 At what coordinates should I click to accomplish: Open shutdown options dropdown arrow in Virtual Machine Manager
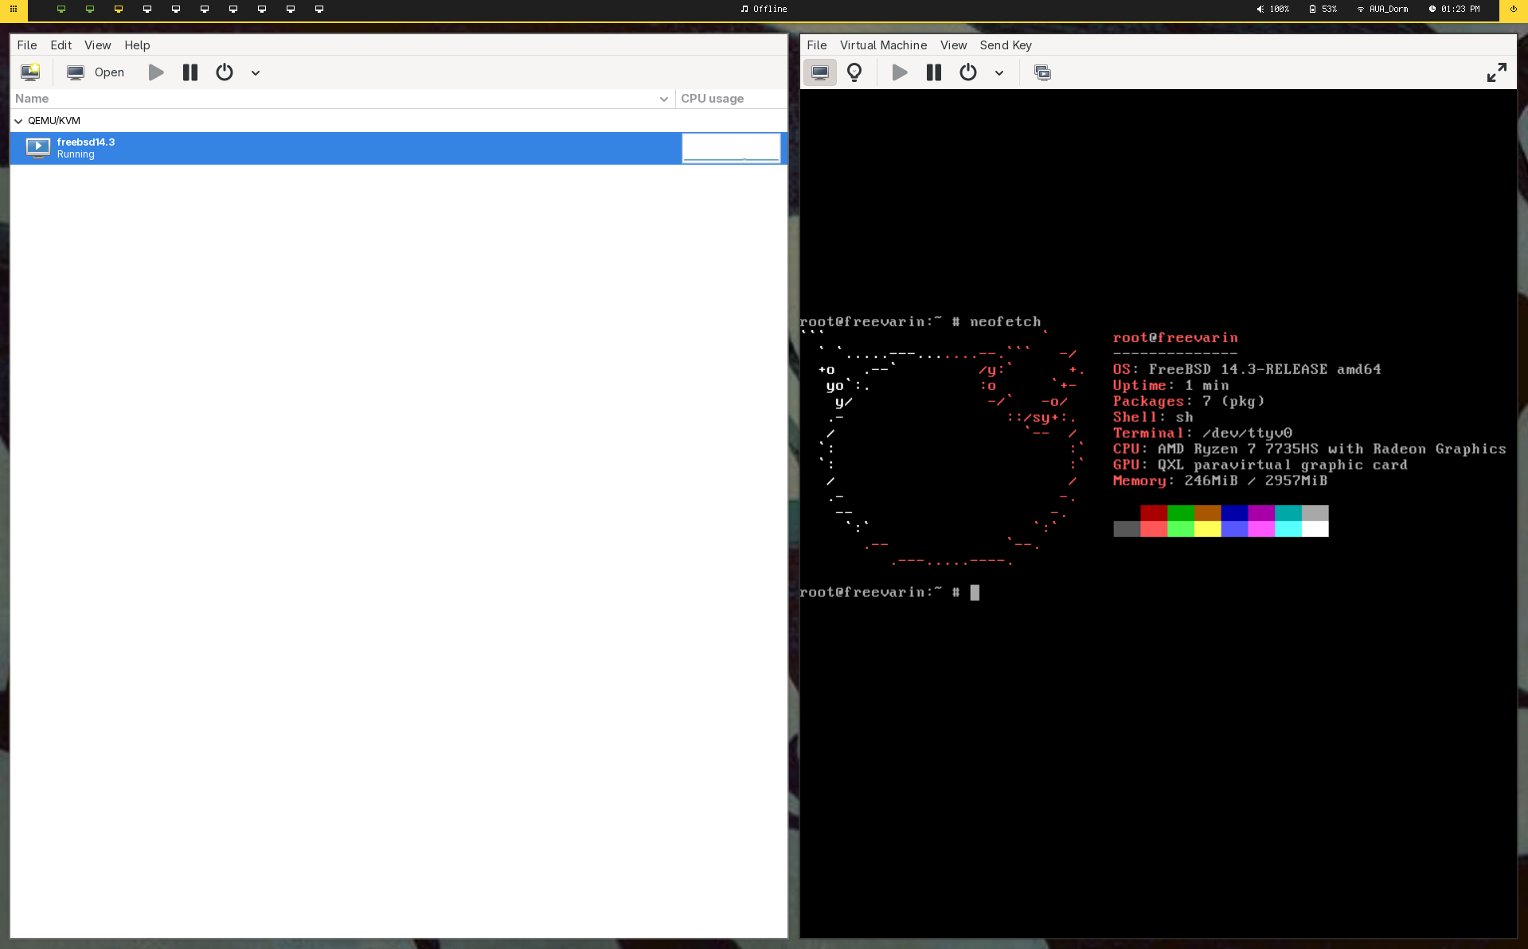click(x=256, y=73)
